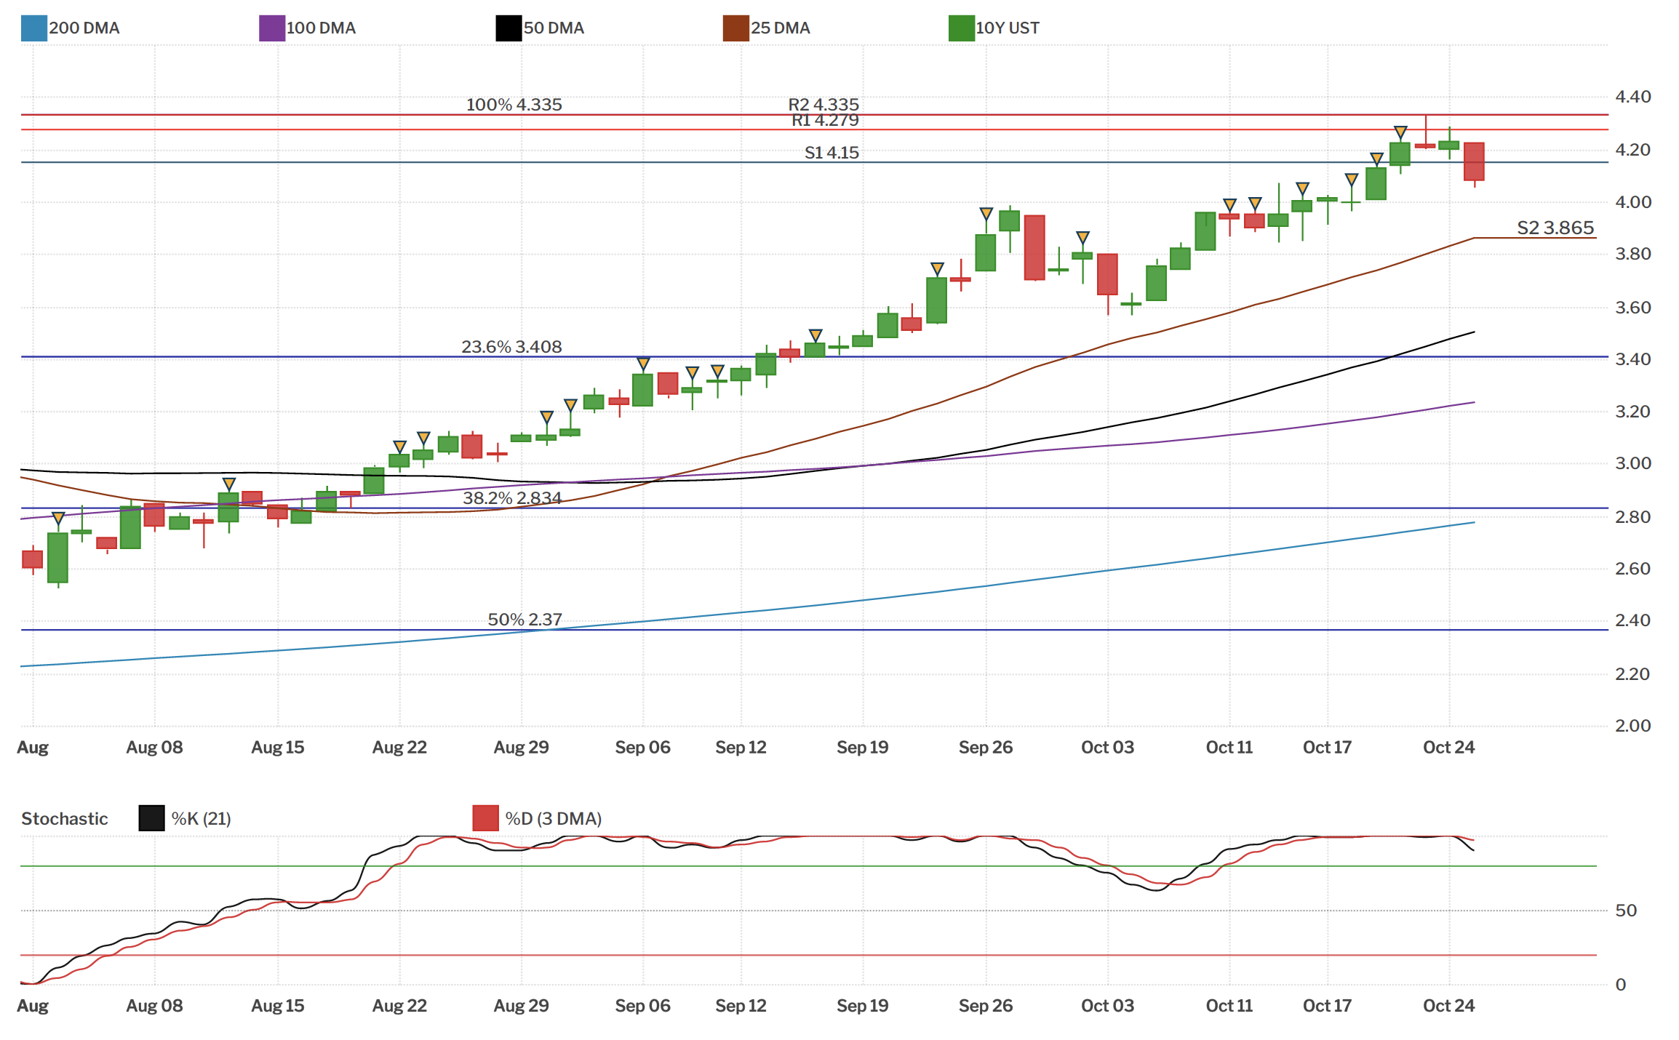Screen dimensions: 1679x1040
Task: Click the Sep 06 label on stochastic axis
Action: coord(642,1006)
